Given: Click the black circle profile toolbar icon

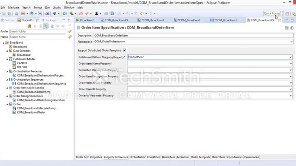Looking at the screenshot, I should pyautogui.click(x=97, y=13).
